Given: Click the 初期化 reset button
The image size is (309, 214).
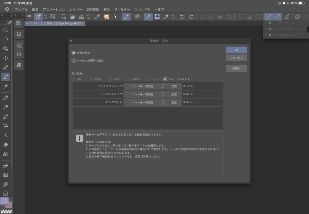Looking at the screenshot, I should (236, 68).
